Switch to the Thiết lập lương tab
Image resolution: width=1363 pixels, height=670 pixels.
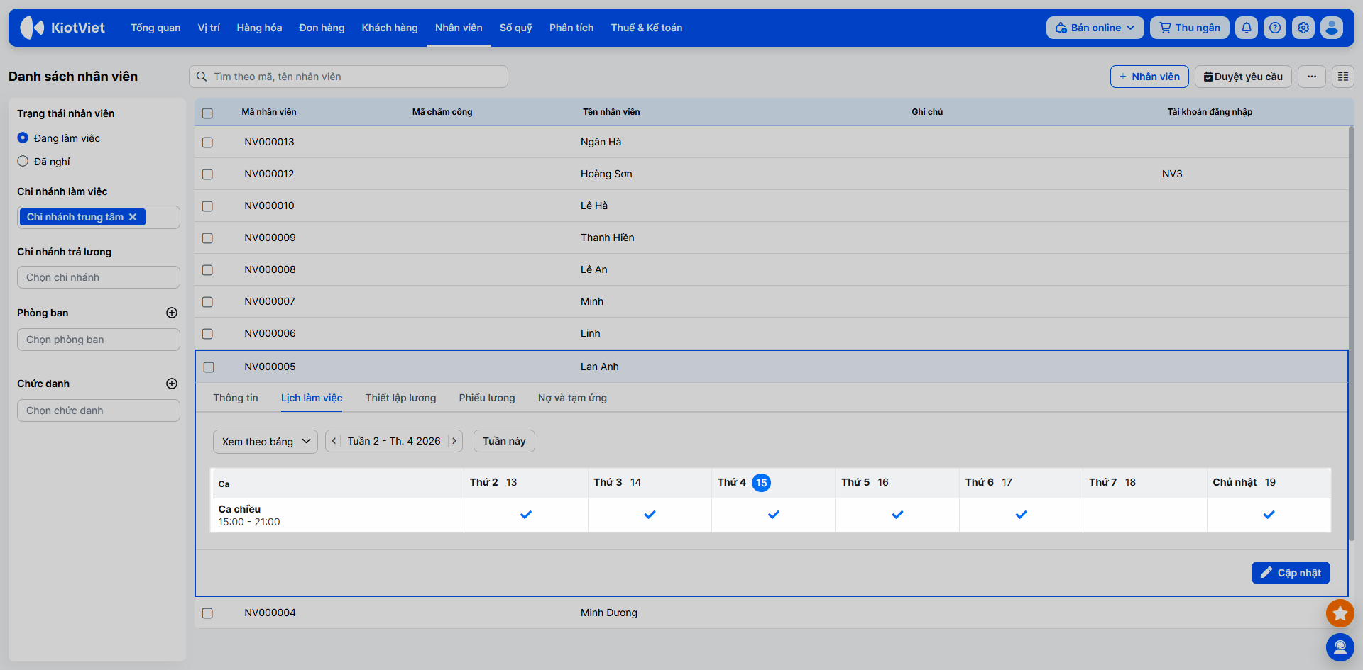[401, 398]
